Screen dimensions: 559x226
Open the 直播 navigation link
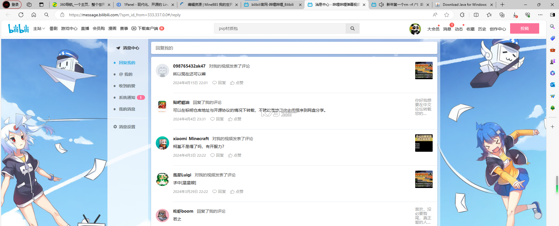(85, 28)
